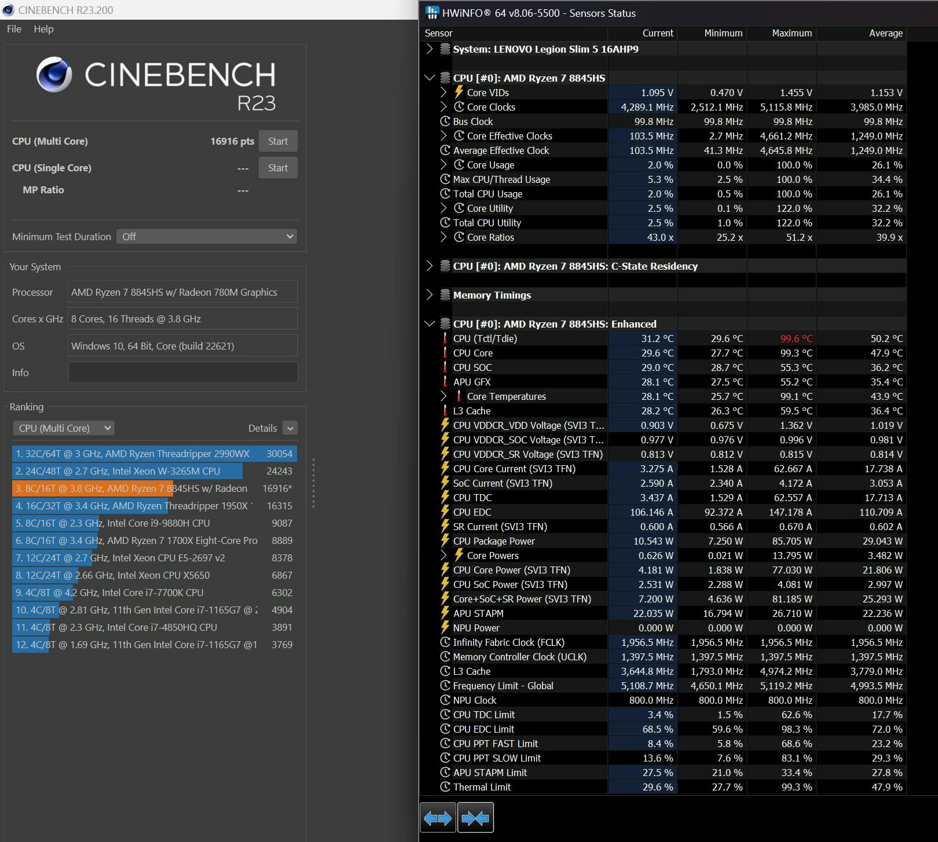This screenshot has height=842, width=938.
Task: Click the Cinebench logo sphere icon
Action: (x=54, y=75)
